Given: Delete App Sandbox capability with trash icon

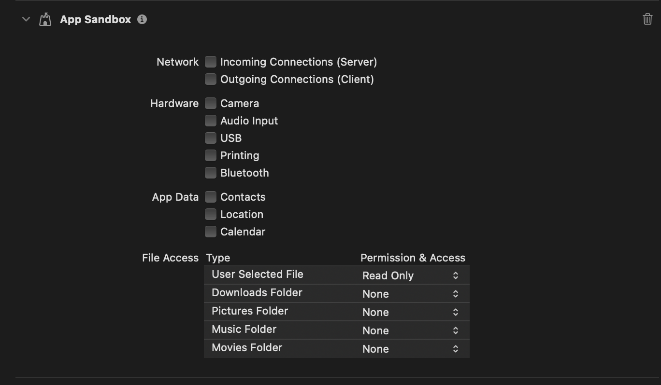Looking at the screenshot, I should click(x=647, y=19).
